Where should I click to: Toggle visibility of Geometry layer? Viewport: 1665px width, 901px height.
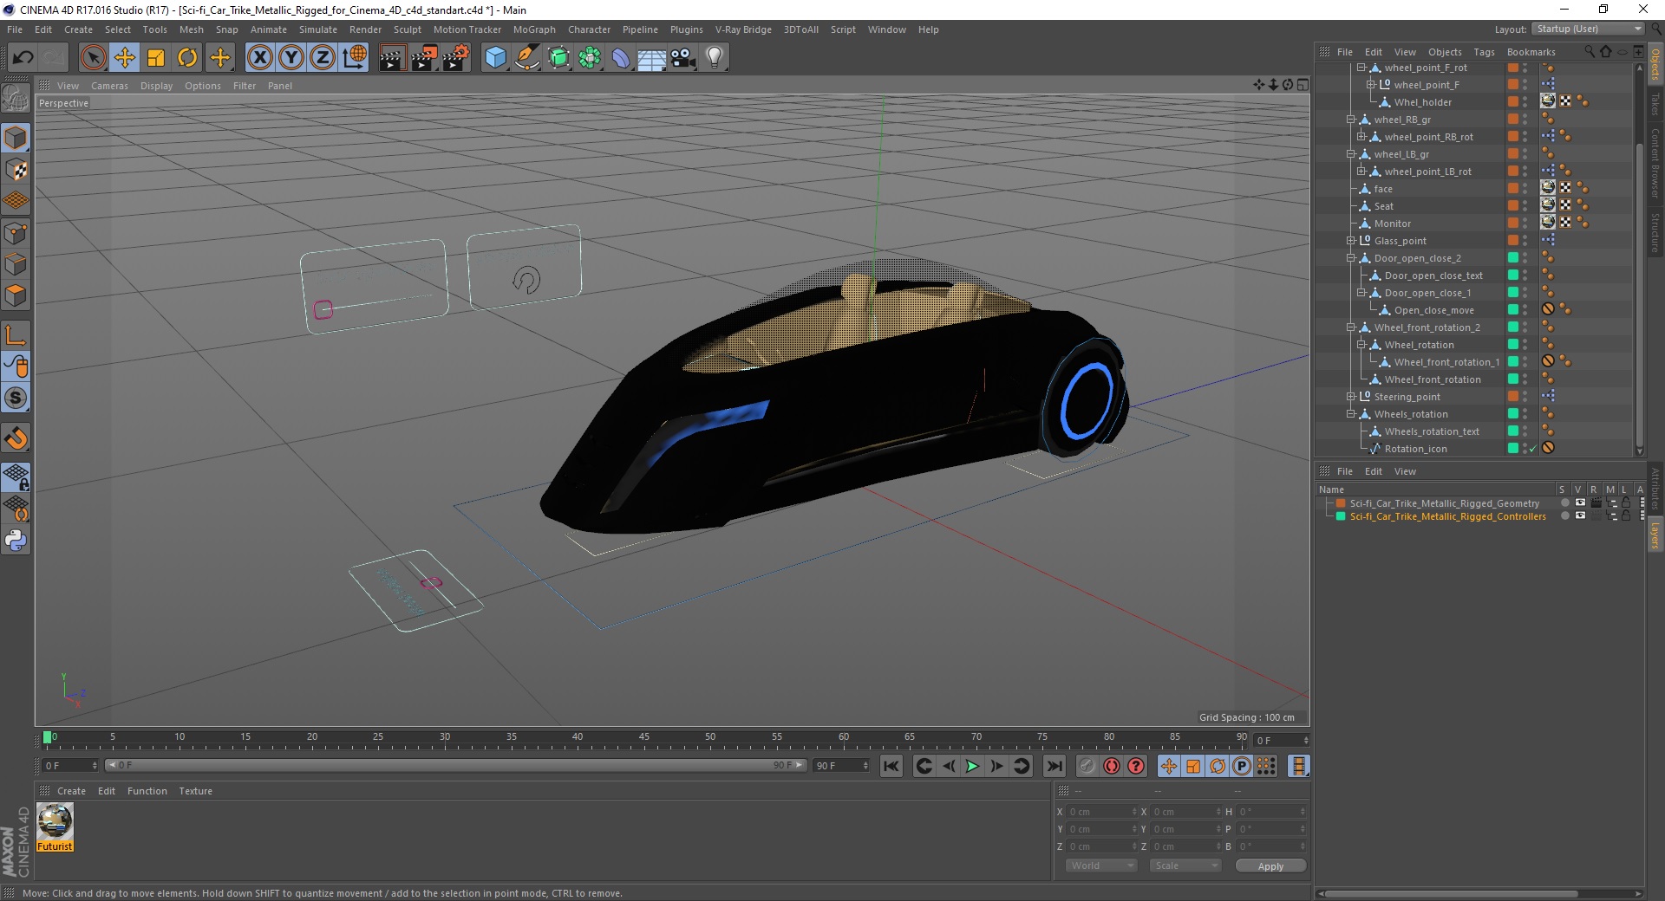pyautogui.click(x=1580, y=503)
